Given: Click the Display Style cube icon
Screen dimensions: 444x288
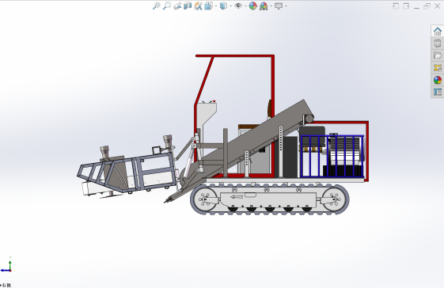Looking at the screenshot, I should (223, 6).
